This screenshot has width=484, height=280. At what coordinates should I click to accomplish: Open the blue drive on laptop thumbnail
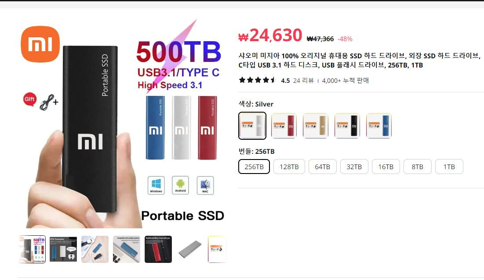127,249
